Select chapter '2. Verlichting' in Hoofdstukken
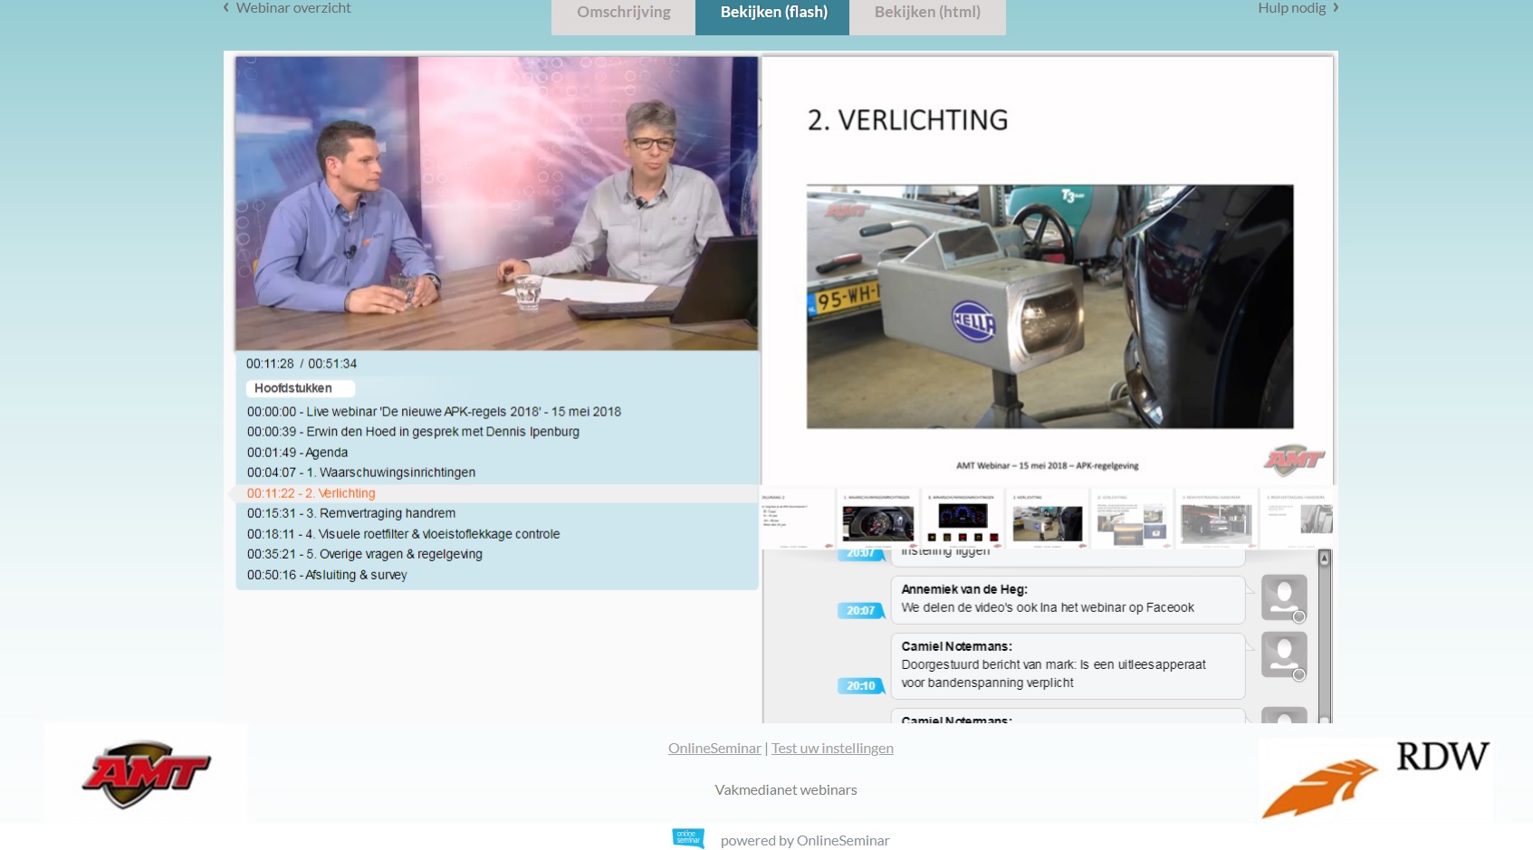 (311, 492)
